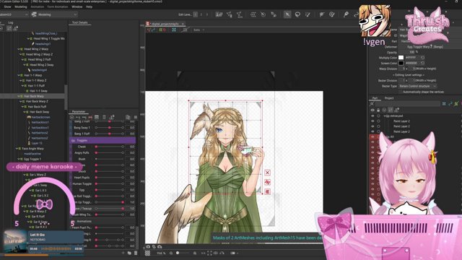Screen dimensions: 462x260
Task: Switch to the Log tab
Action: click(x=11, y=22)
